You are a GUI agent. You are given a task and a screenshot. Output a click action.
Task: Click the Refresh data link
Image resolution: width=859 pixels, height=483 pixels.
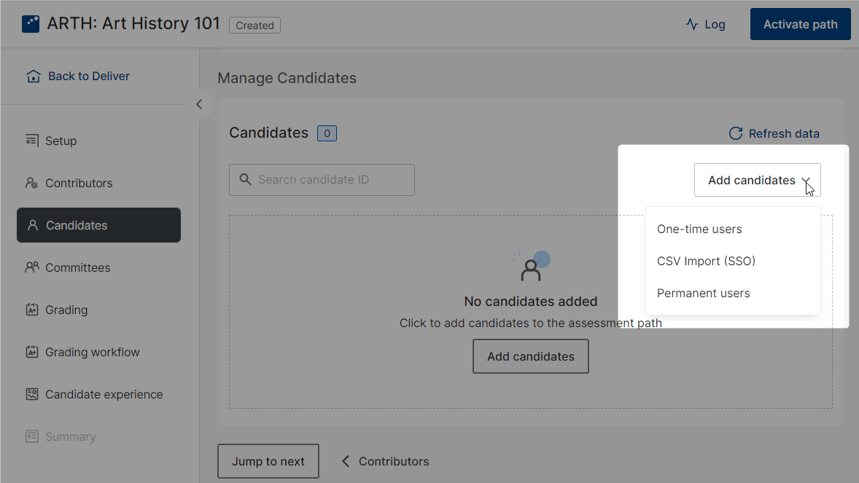point(774,133)
